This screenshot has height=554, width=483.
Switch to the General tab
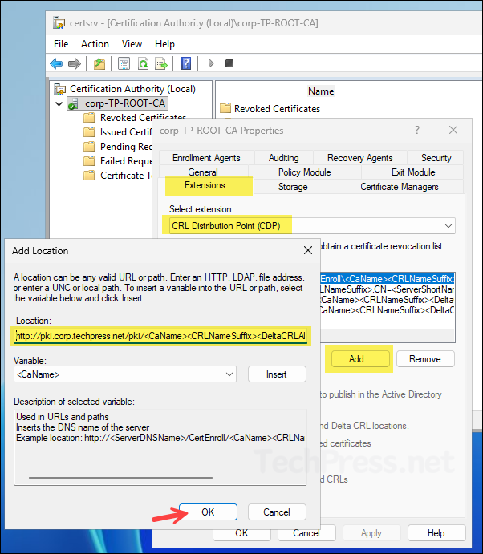coord(203,172)
